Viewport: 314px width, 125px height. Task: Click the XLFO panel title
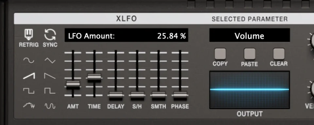[x=126, y=19]
